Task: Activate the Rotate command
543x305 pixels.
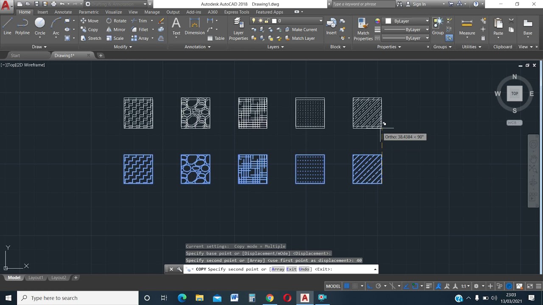Action: click(x=116, y=21)
